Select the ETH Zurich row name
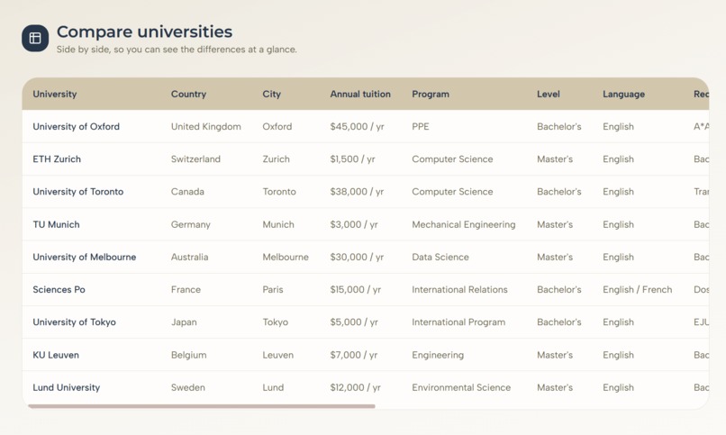Image resolution: width=726 pixels, height=435 pixels. pyautogui.click(x=57, y=159)
